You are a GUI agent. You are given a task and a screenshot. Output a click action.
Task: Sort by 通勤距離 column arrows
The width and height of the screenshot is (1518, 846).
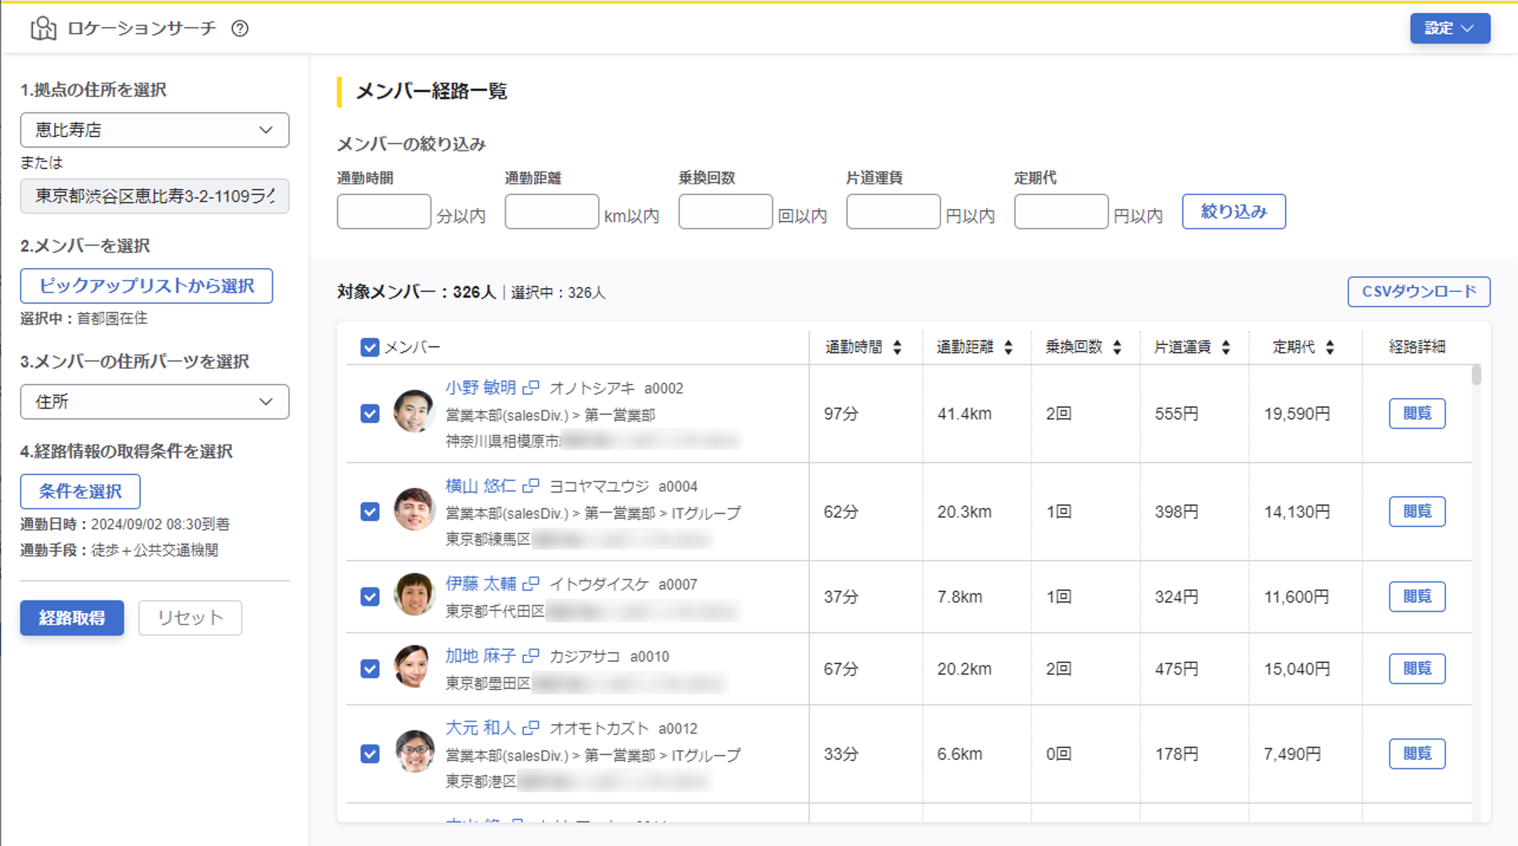(1008, 347)
